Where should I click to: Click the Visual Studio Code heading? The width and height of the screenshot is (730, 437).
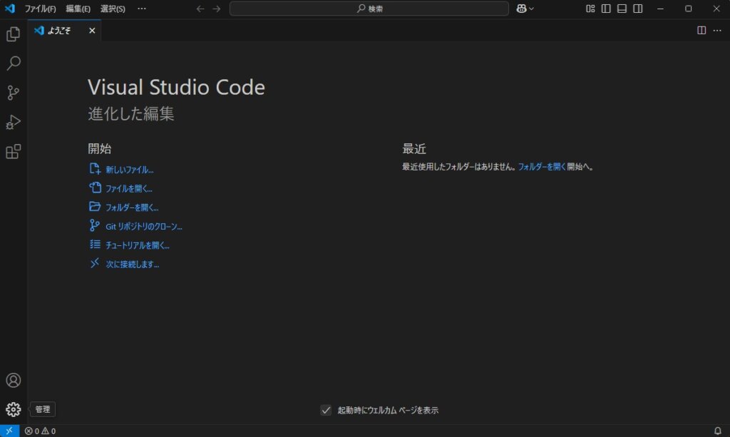177,87
